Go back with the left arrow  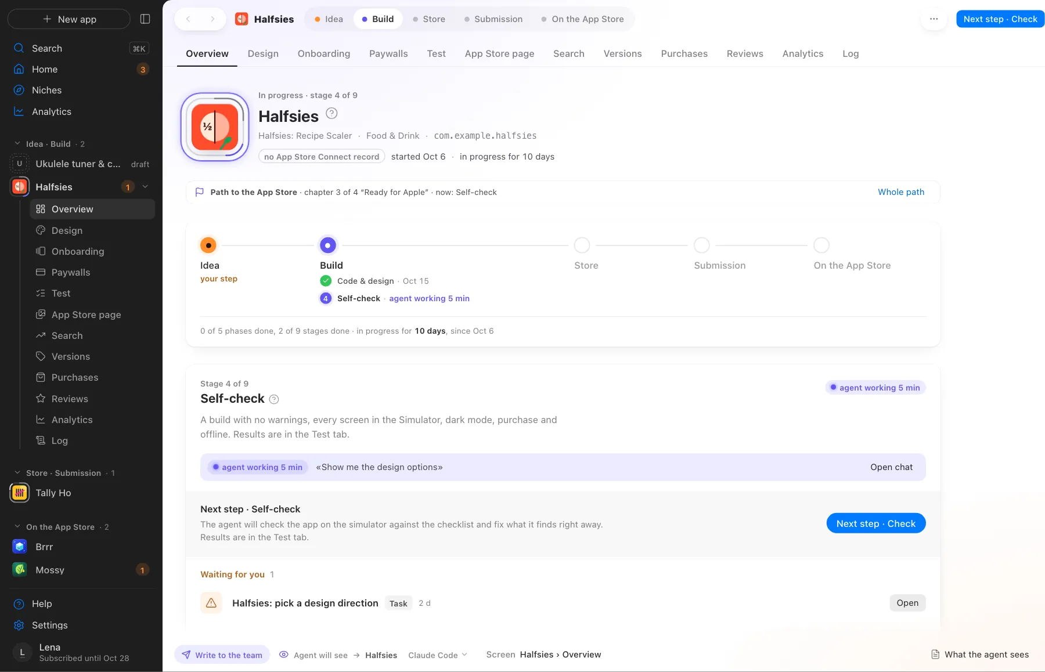pyautogui.click(x=188, y=19)
